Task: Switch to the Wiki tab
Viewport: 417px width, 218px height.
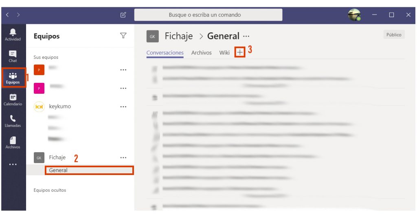Action: pos(224,52)
